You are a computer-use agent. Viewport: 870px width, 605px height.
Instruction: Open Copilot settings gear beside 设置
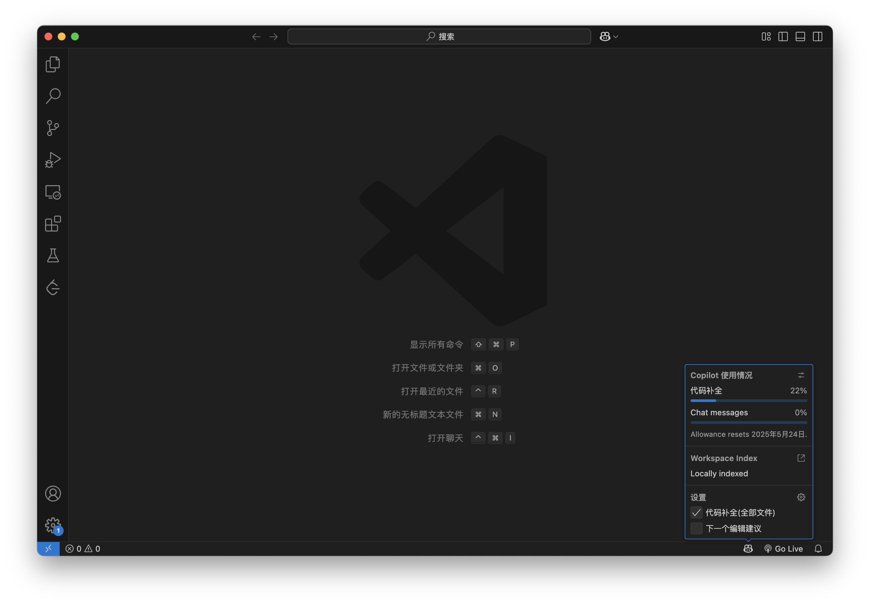pyautogui.click(x=801, y=497)
